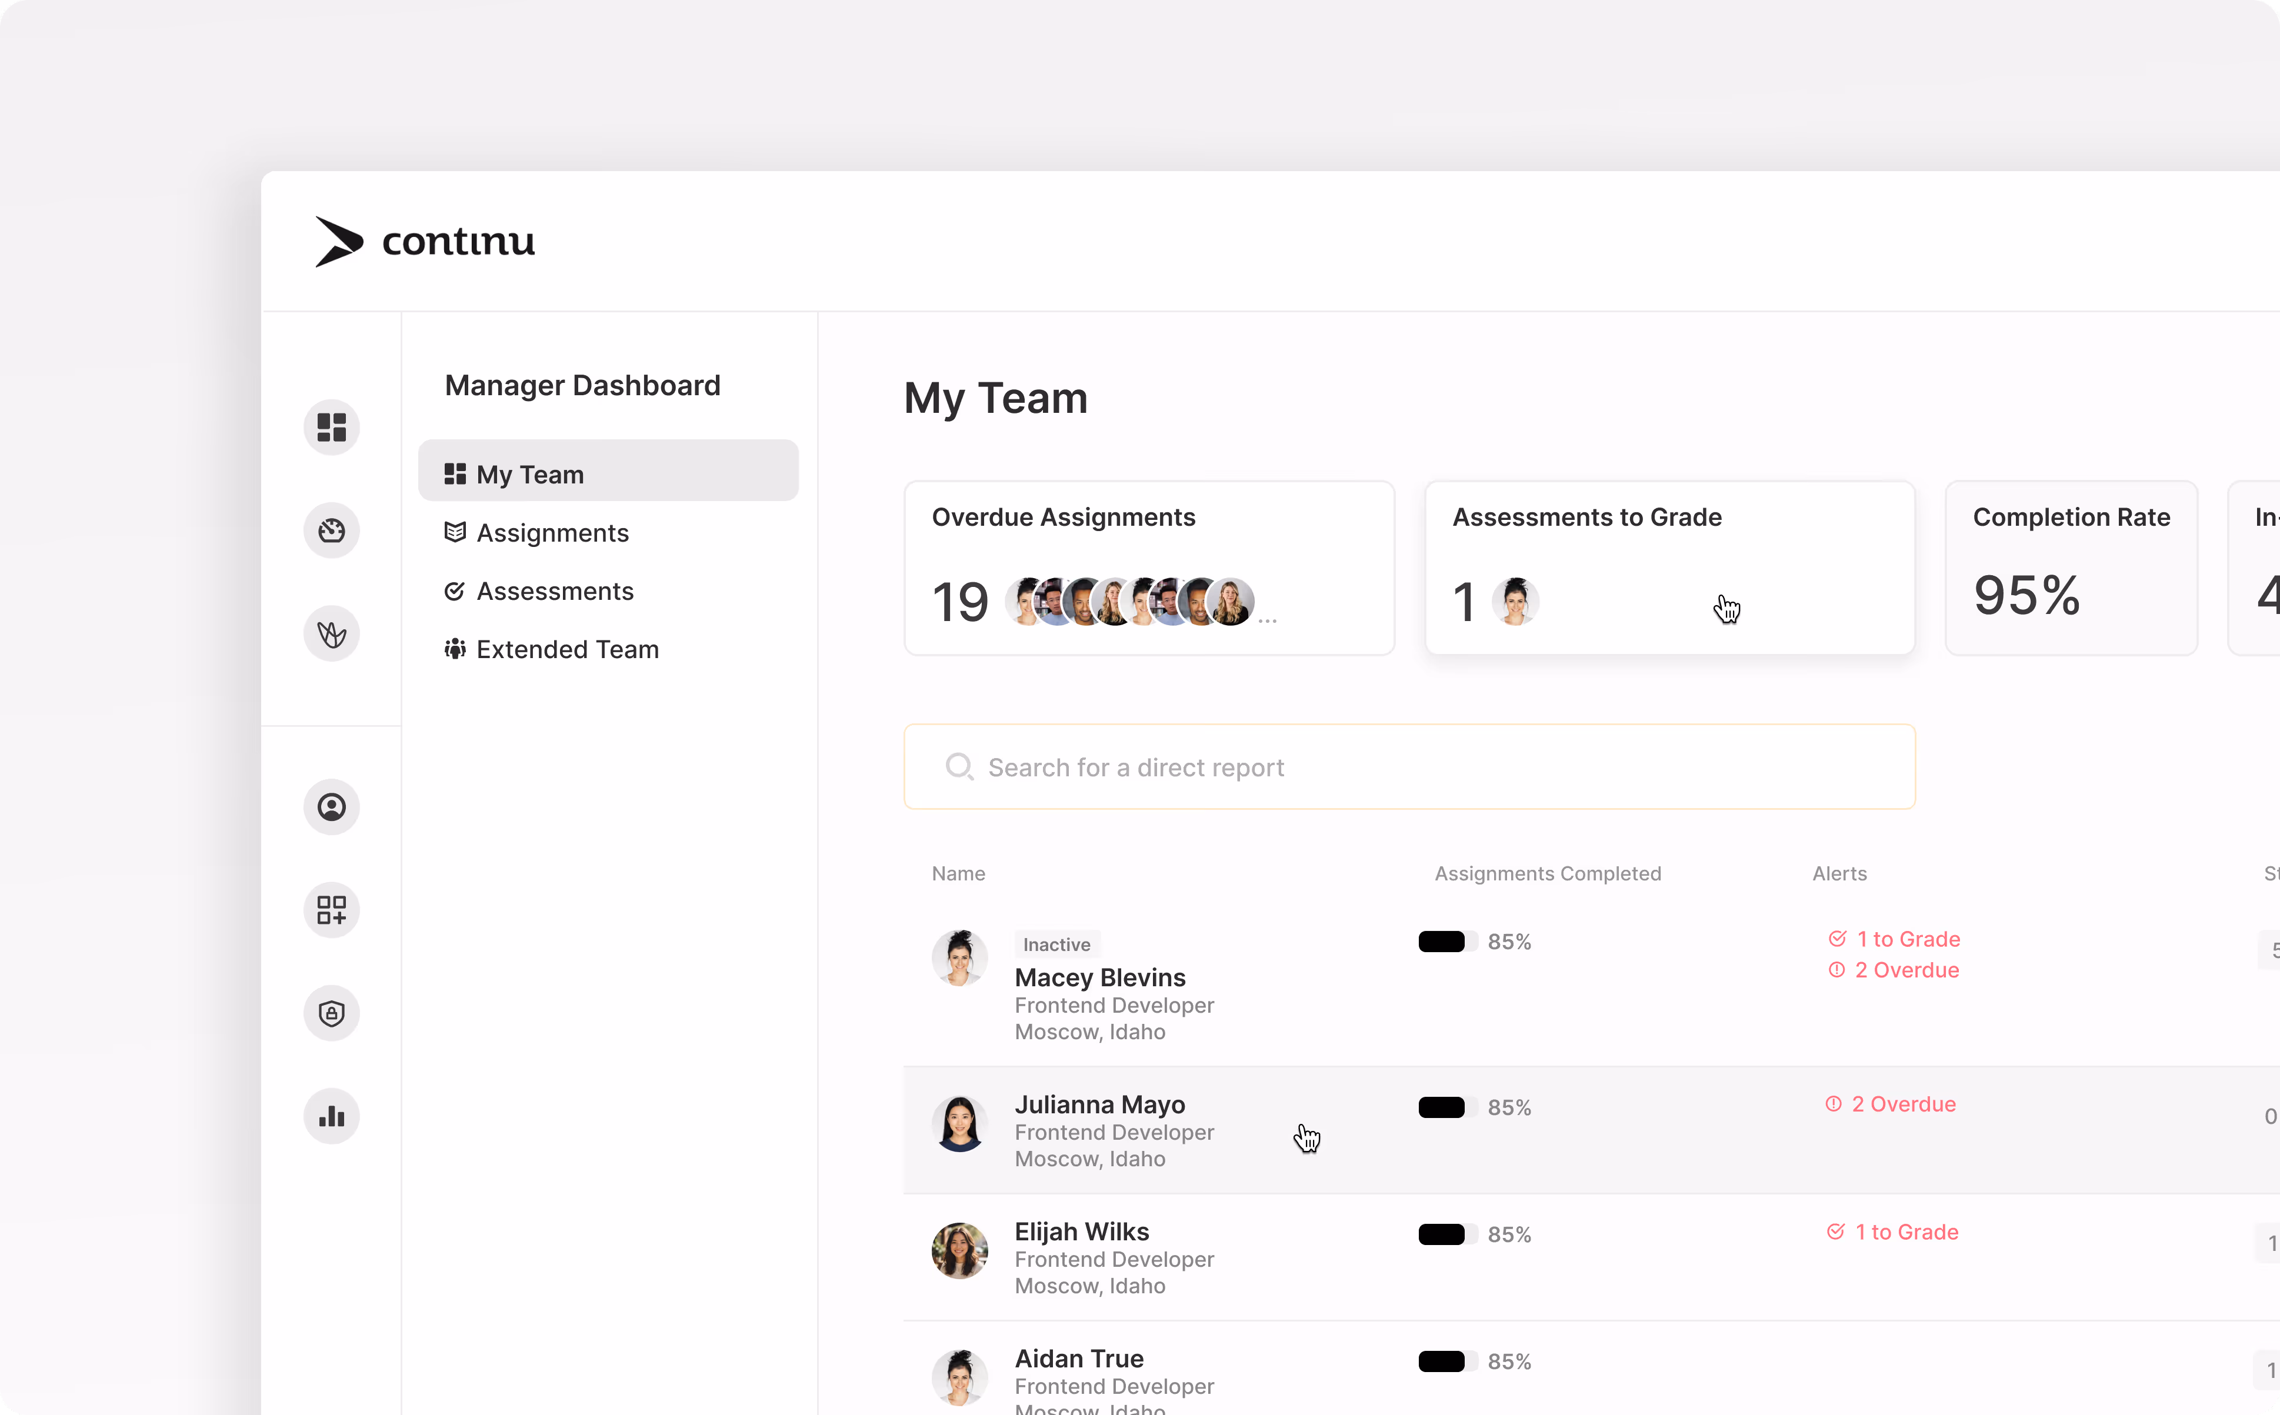
Task: Open Elijah Wilks profile name
Action: pos(1081,1232)
